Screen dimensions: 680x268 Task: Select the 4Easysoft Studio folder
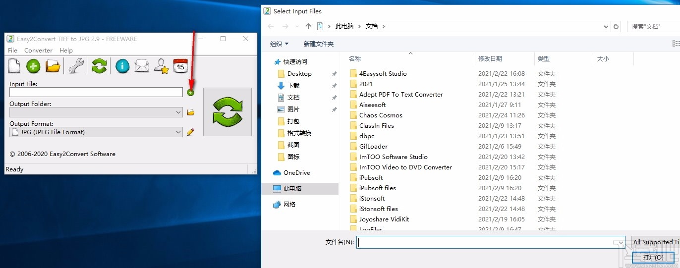pyautogui.click(x=383, y=74)
